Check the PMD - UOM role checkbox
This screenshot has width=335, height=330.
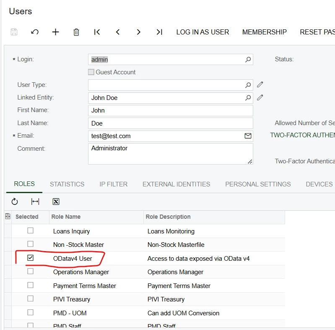pyautogui.click(x=30, y=312)
